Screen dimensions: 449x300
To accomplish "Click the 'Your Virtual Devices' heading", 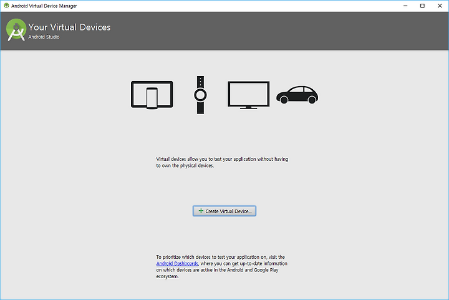I will [x=69, y=27].
